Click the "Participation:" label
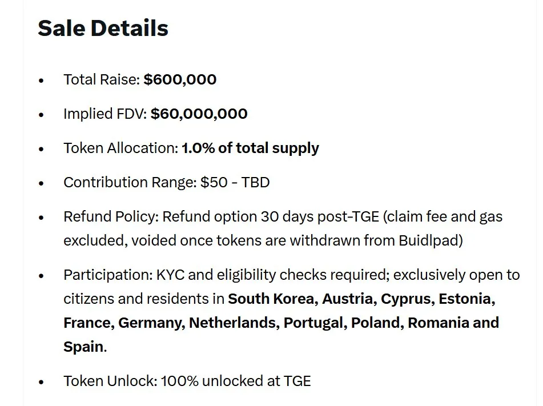This screenshot has height=406, width=543. coord(107,275)
